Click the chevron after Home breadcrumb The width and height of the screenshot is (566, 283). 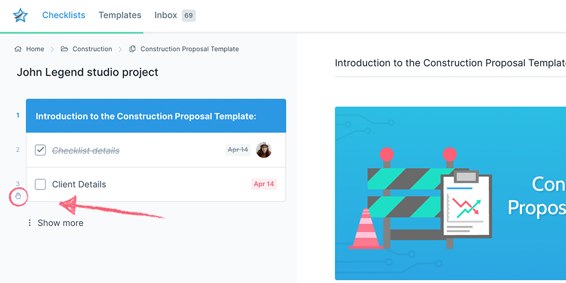coord(53,49)
